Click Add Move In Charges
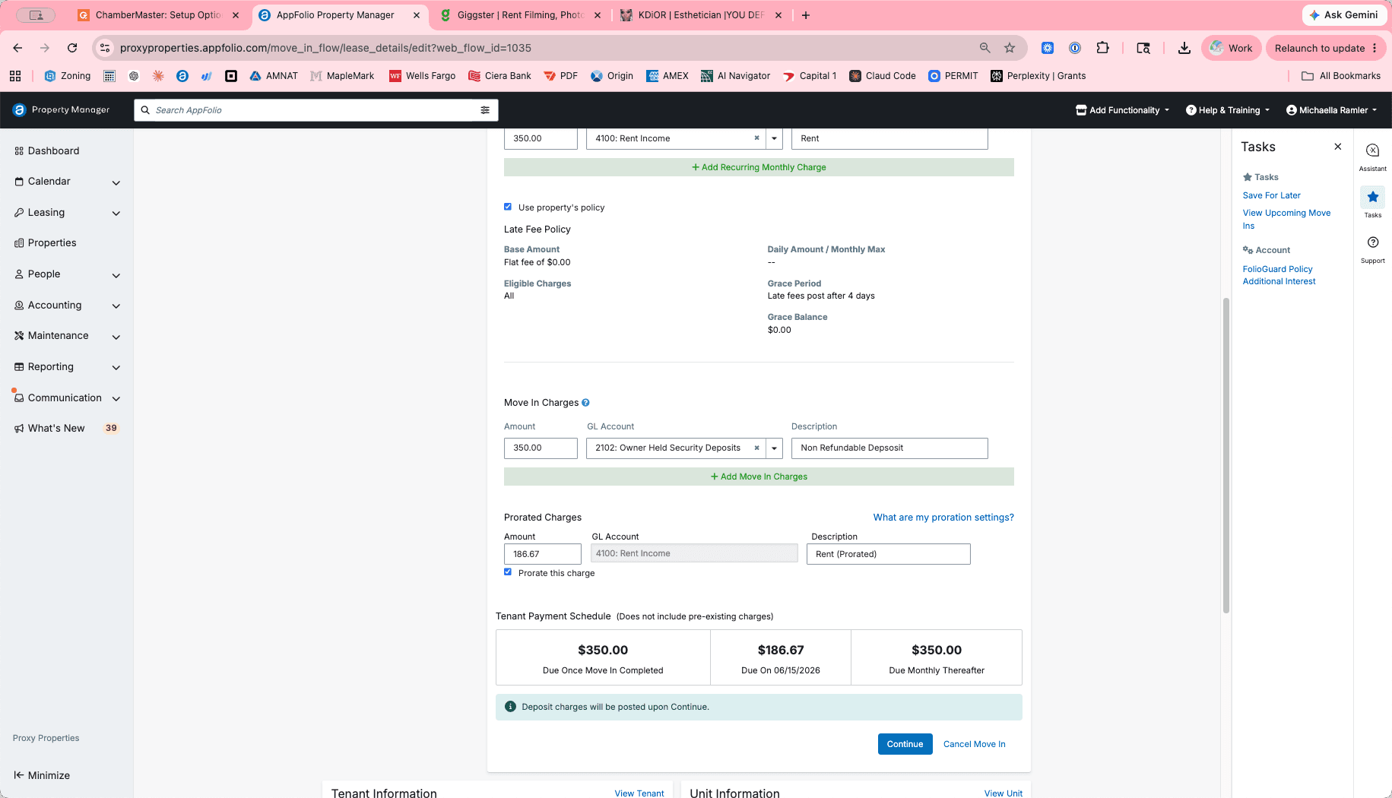The image size is (1392, 798). (x=759, y=477)
